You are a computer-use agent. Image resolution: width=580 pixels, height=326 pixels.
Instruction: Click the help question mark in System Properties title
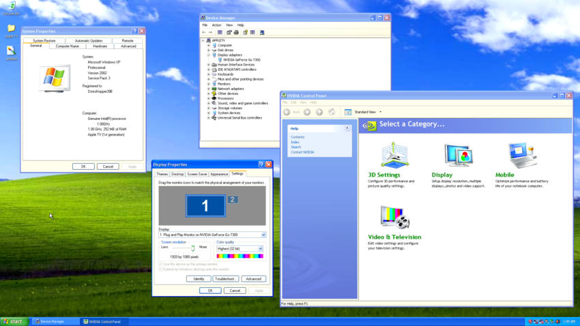pyautogui.click(x=134, y=31)
